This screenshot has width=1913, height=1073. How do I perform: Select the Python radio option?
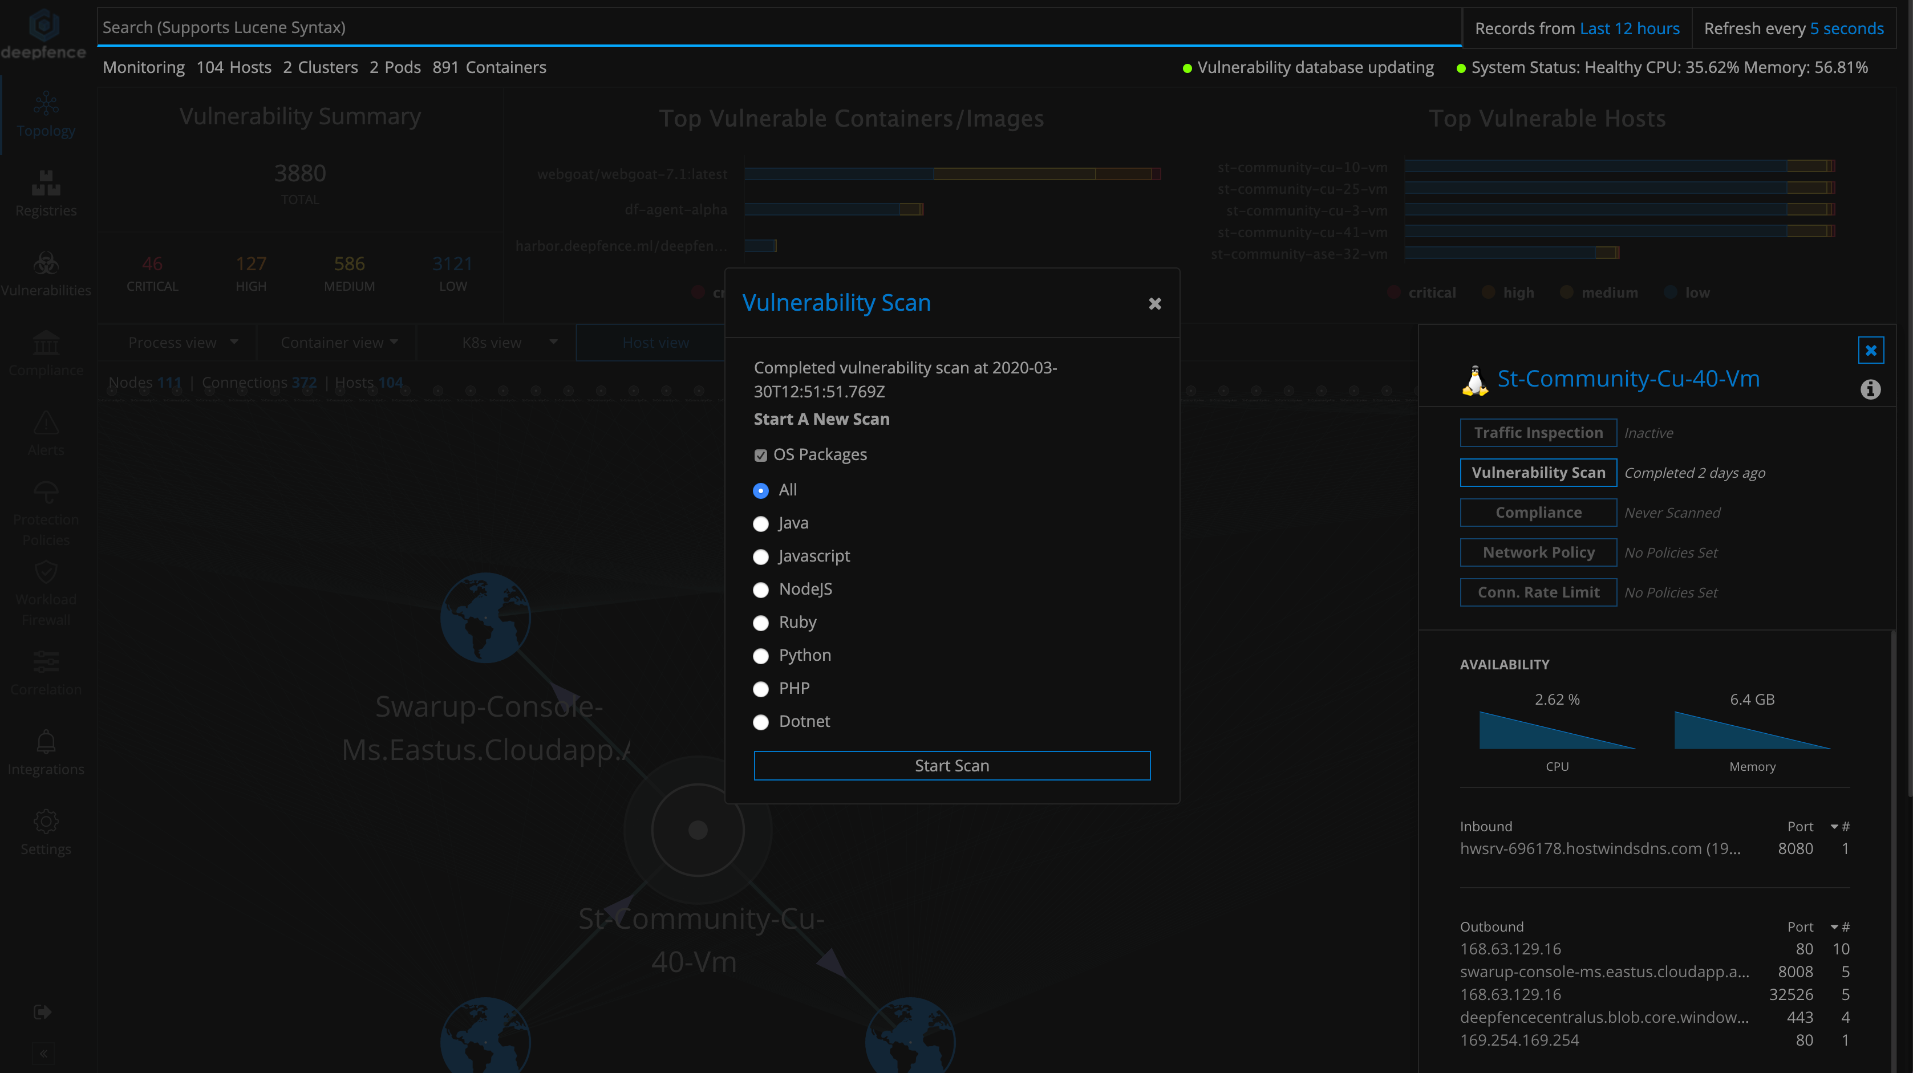(760, 656)
